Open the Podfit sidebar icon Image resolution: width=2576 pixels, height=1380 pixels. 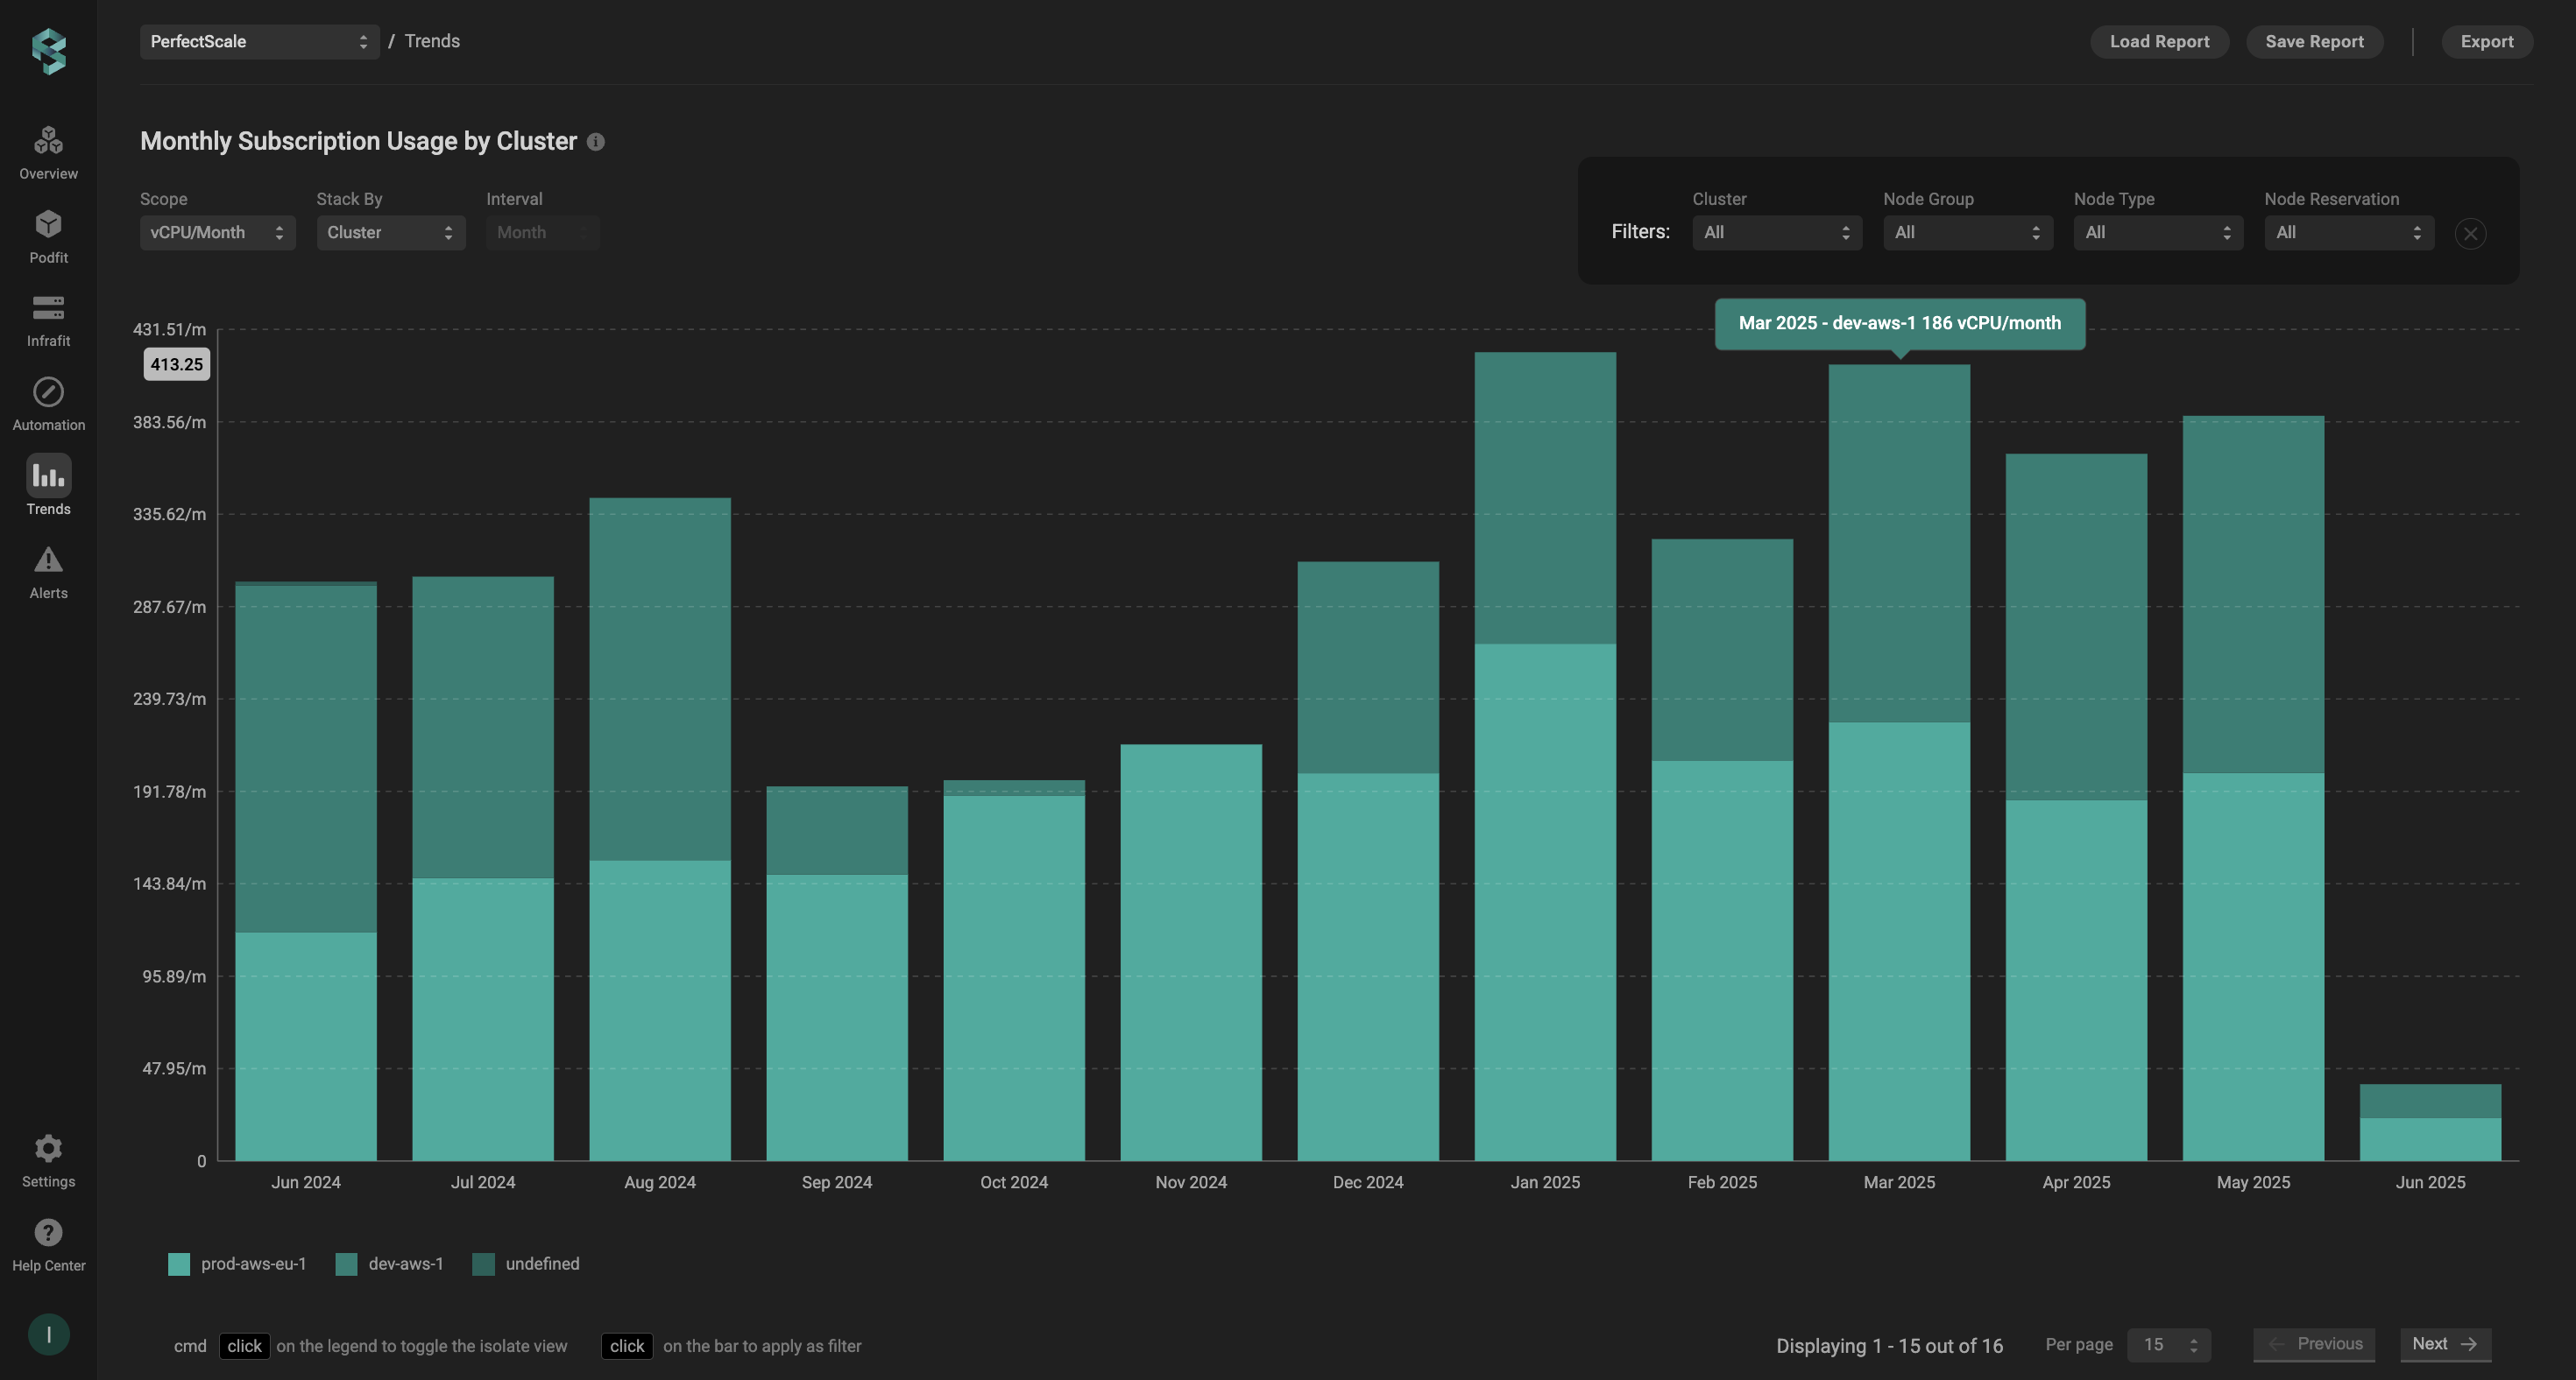click(x=48, y=224)
